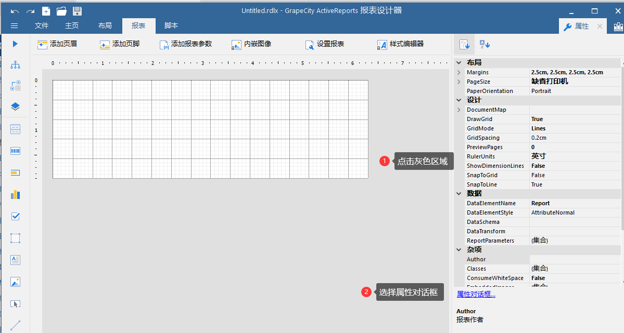The height and width of the screenshot is (333, 624).
Task: Collapse the 数据 property category
Action: coord(459,194)
